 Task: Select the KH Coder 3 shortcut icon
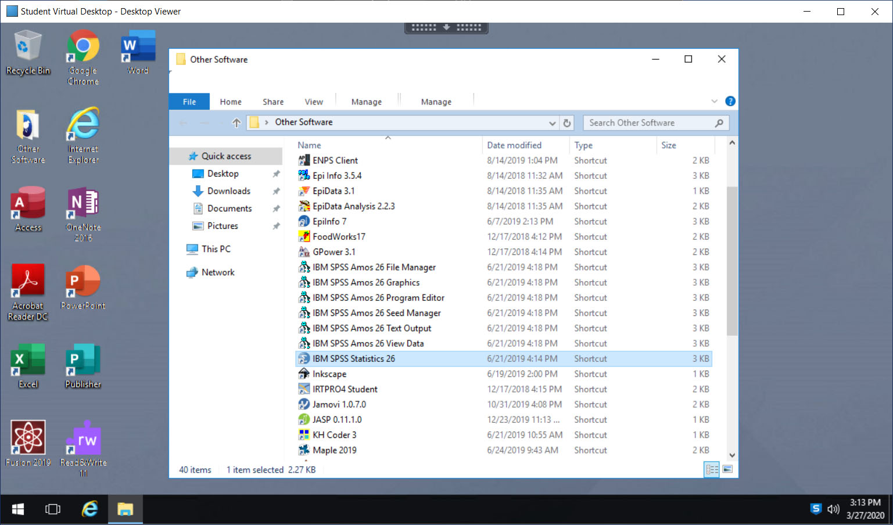(304, 434)
